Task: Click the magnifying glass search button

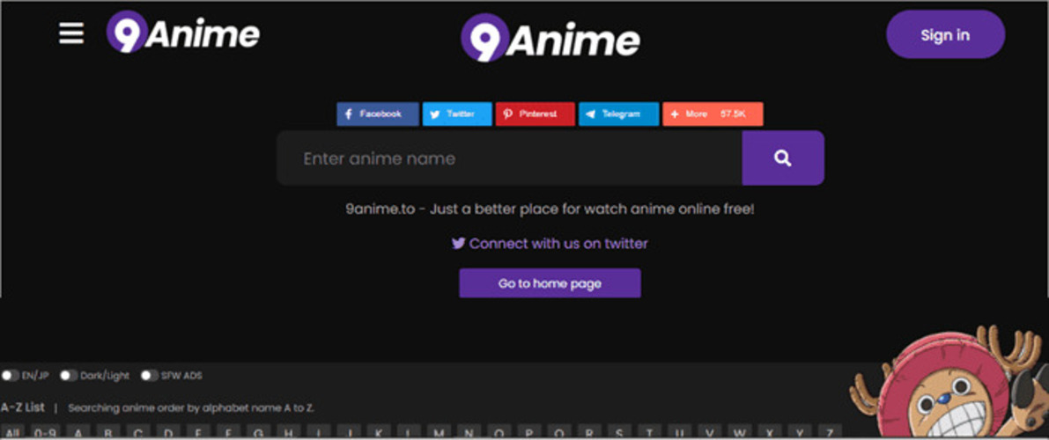Action: (x=783, y=158)
